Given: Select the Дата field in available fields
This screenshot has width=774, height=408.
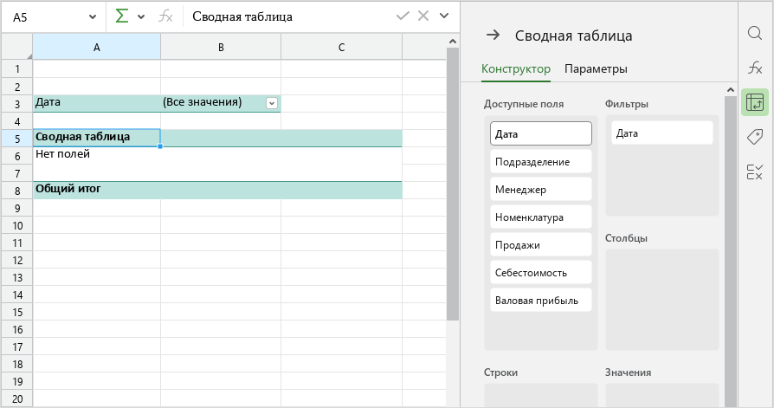Looking at the screenshot, I should coord(541,134).
